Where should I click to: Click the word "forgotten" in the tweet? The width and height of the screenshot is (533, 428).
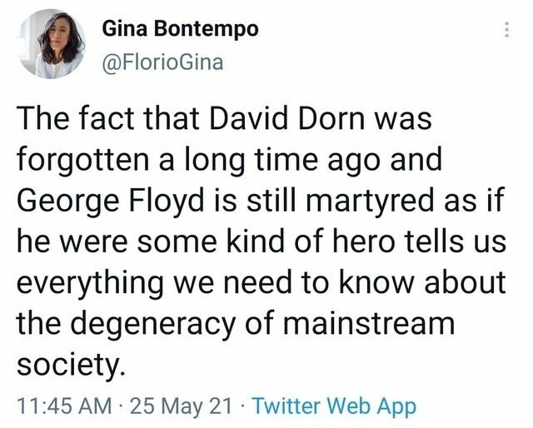click(x=81, y=160)
